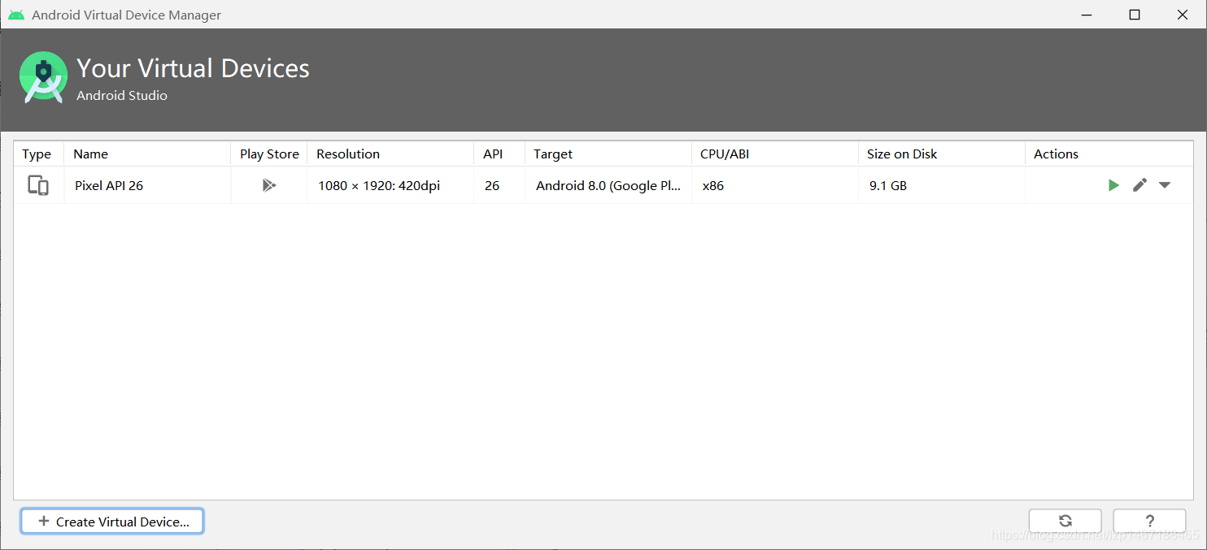Launch the Pixel API 26 emulator

click(1113, 185)
